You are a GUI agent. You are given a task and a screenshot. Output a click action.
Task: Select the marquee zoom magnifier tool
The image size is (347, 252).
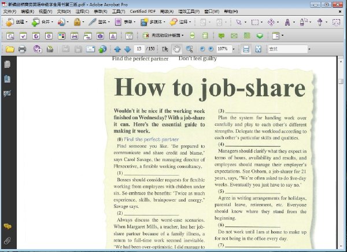[x=189, y=49]
